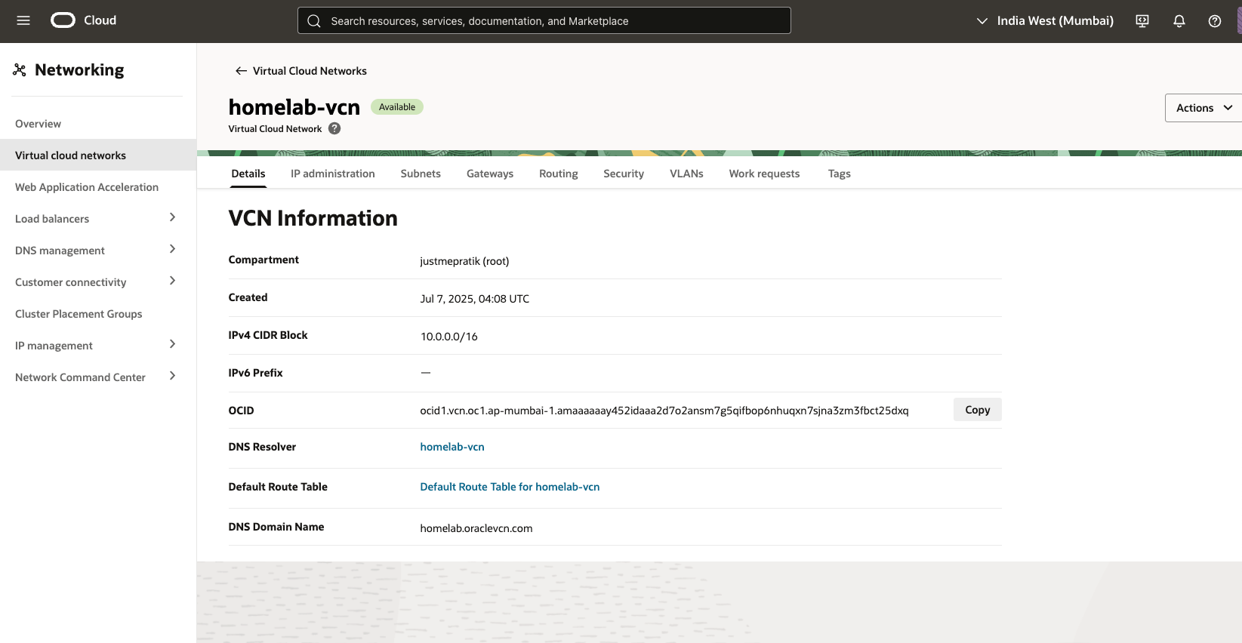
Task: Switch to the Subnets tab
Action: tap(421, 174)
